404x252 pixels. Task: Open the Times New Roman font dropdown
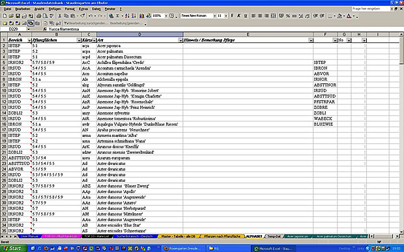214,16
